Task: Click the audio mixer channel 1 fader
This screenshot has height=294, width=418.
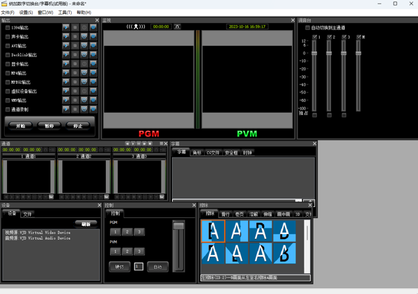Action: tap(313, 53)
